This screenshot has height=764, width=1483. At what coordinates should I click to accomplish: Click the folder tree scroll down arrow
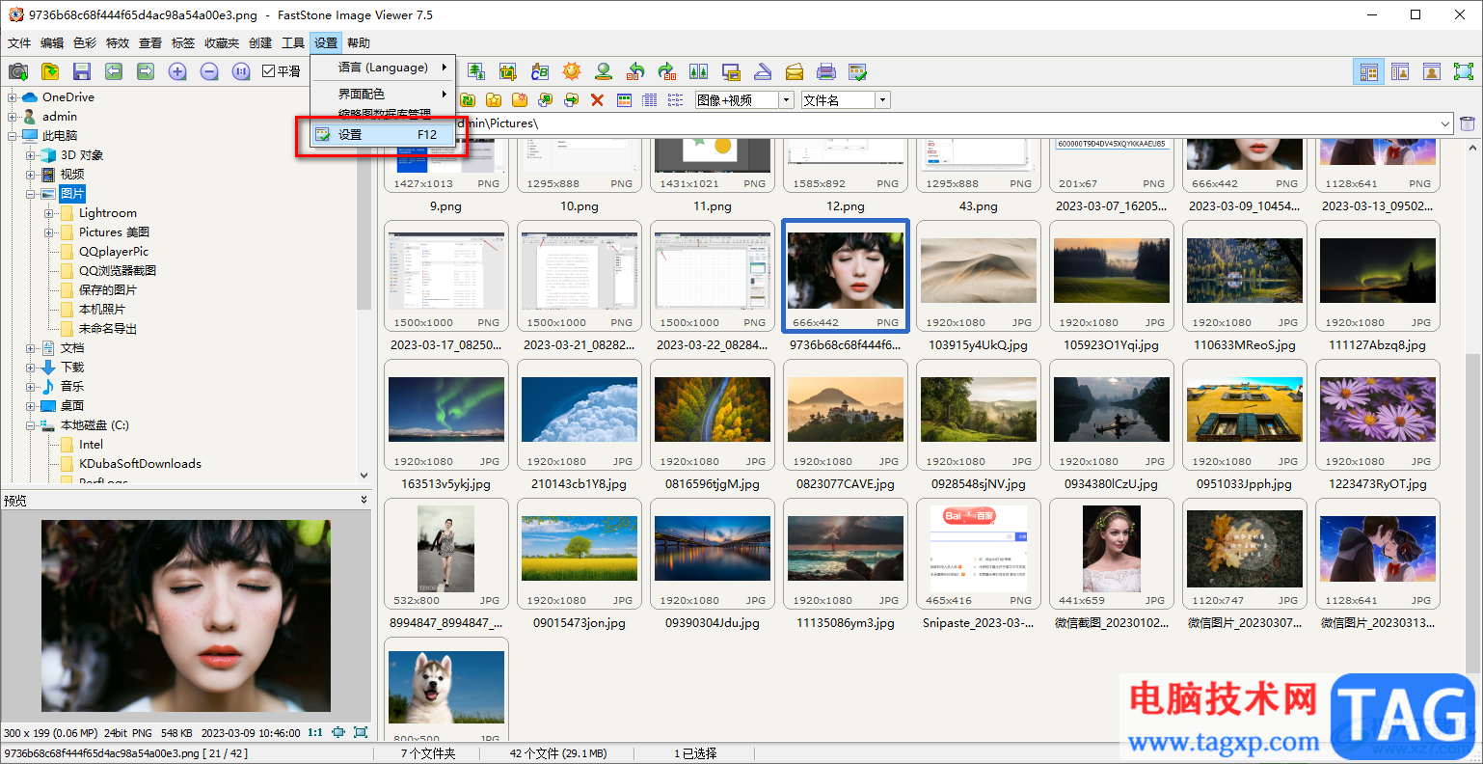(x=364, y=475)
